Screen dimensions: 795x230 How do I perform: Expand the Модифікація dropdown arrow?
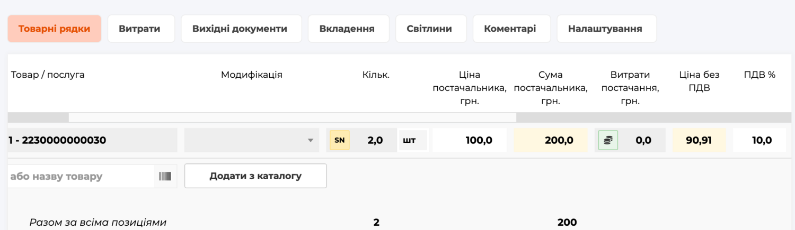311,141
